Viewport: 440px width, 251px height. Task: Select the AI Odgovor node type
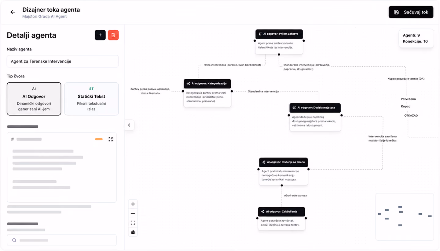click(x=34, y=99)
